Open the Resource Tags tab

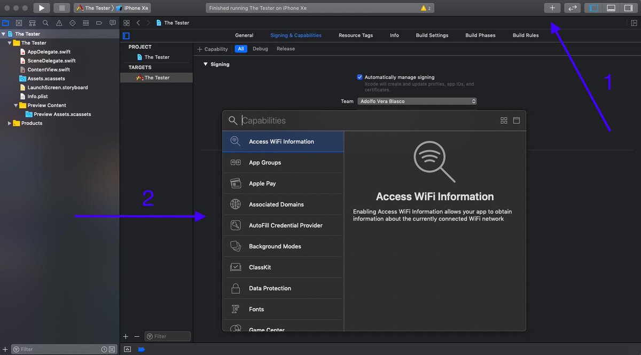click(356, 35)
